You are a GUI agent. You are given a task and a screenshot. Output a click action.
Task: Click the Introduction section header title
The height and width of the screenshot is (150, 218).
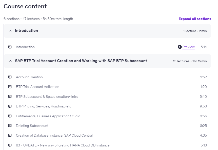tap(26, 31)
